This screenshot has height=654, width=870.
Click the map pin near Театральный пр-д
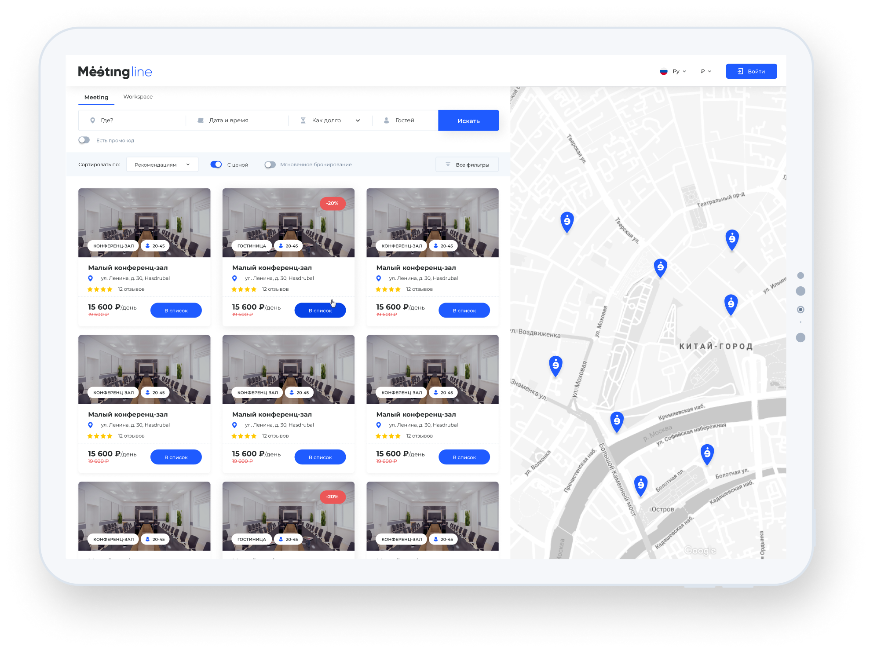[x=731, y=239]
